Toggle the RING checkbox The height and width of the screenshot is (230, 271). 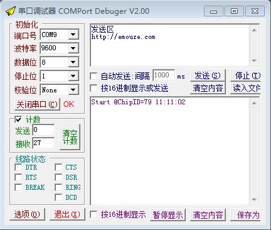pos(58,187)
